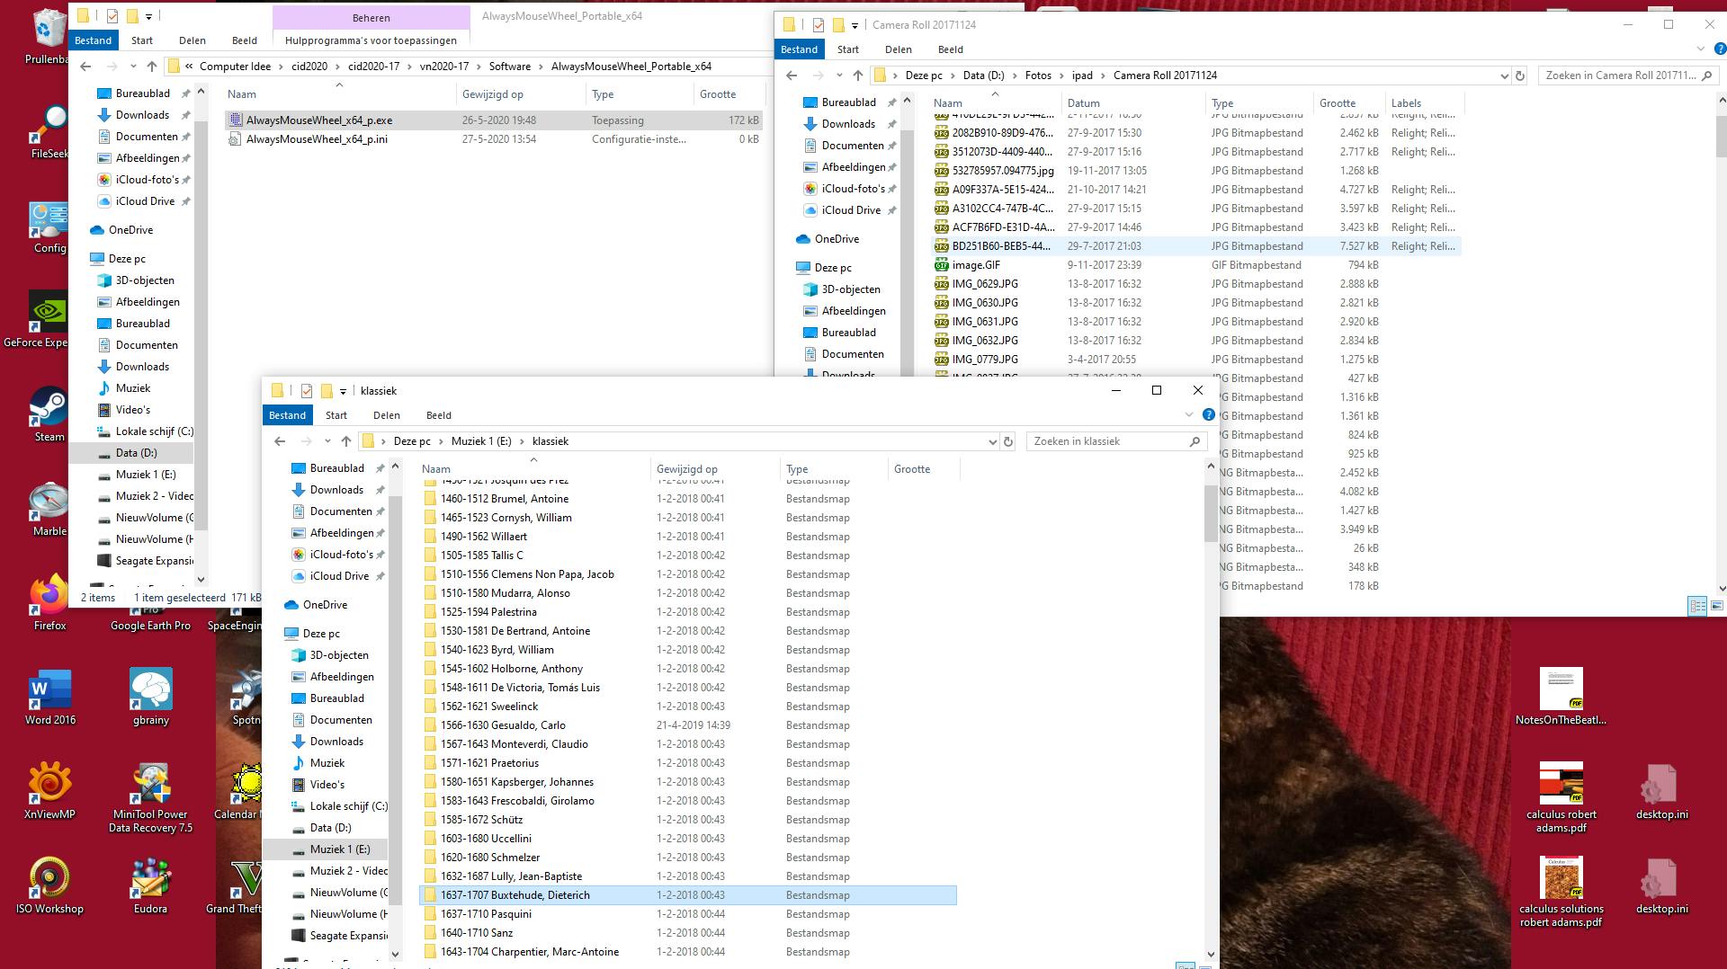The image size is (1727, 969).
Task: Go up one folder level in klassiek window
Action: (x=346, y=441)
